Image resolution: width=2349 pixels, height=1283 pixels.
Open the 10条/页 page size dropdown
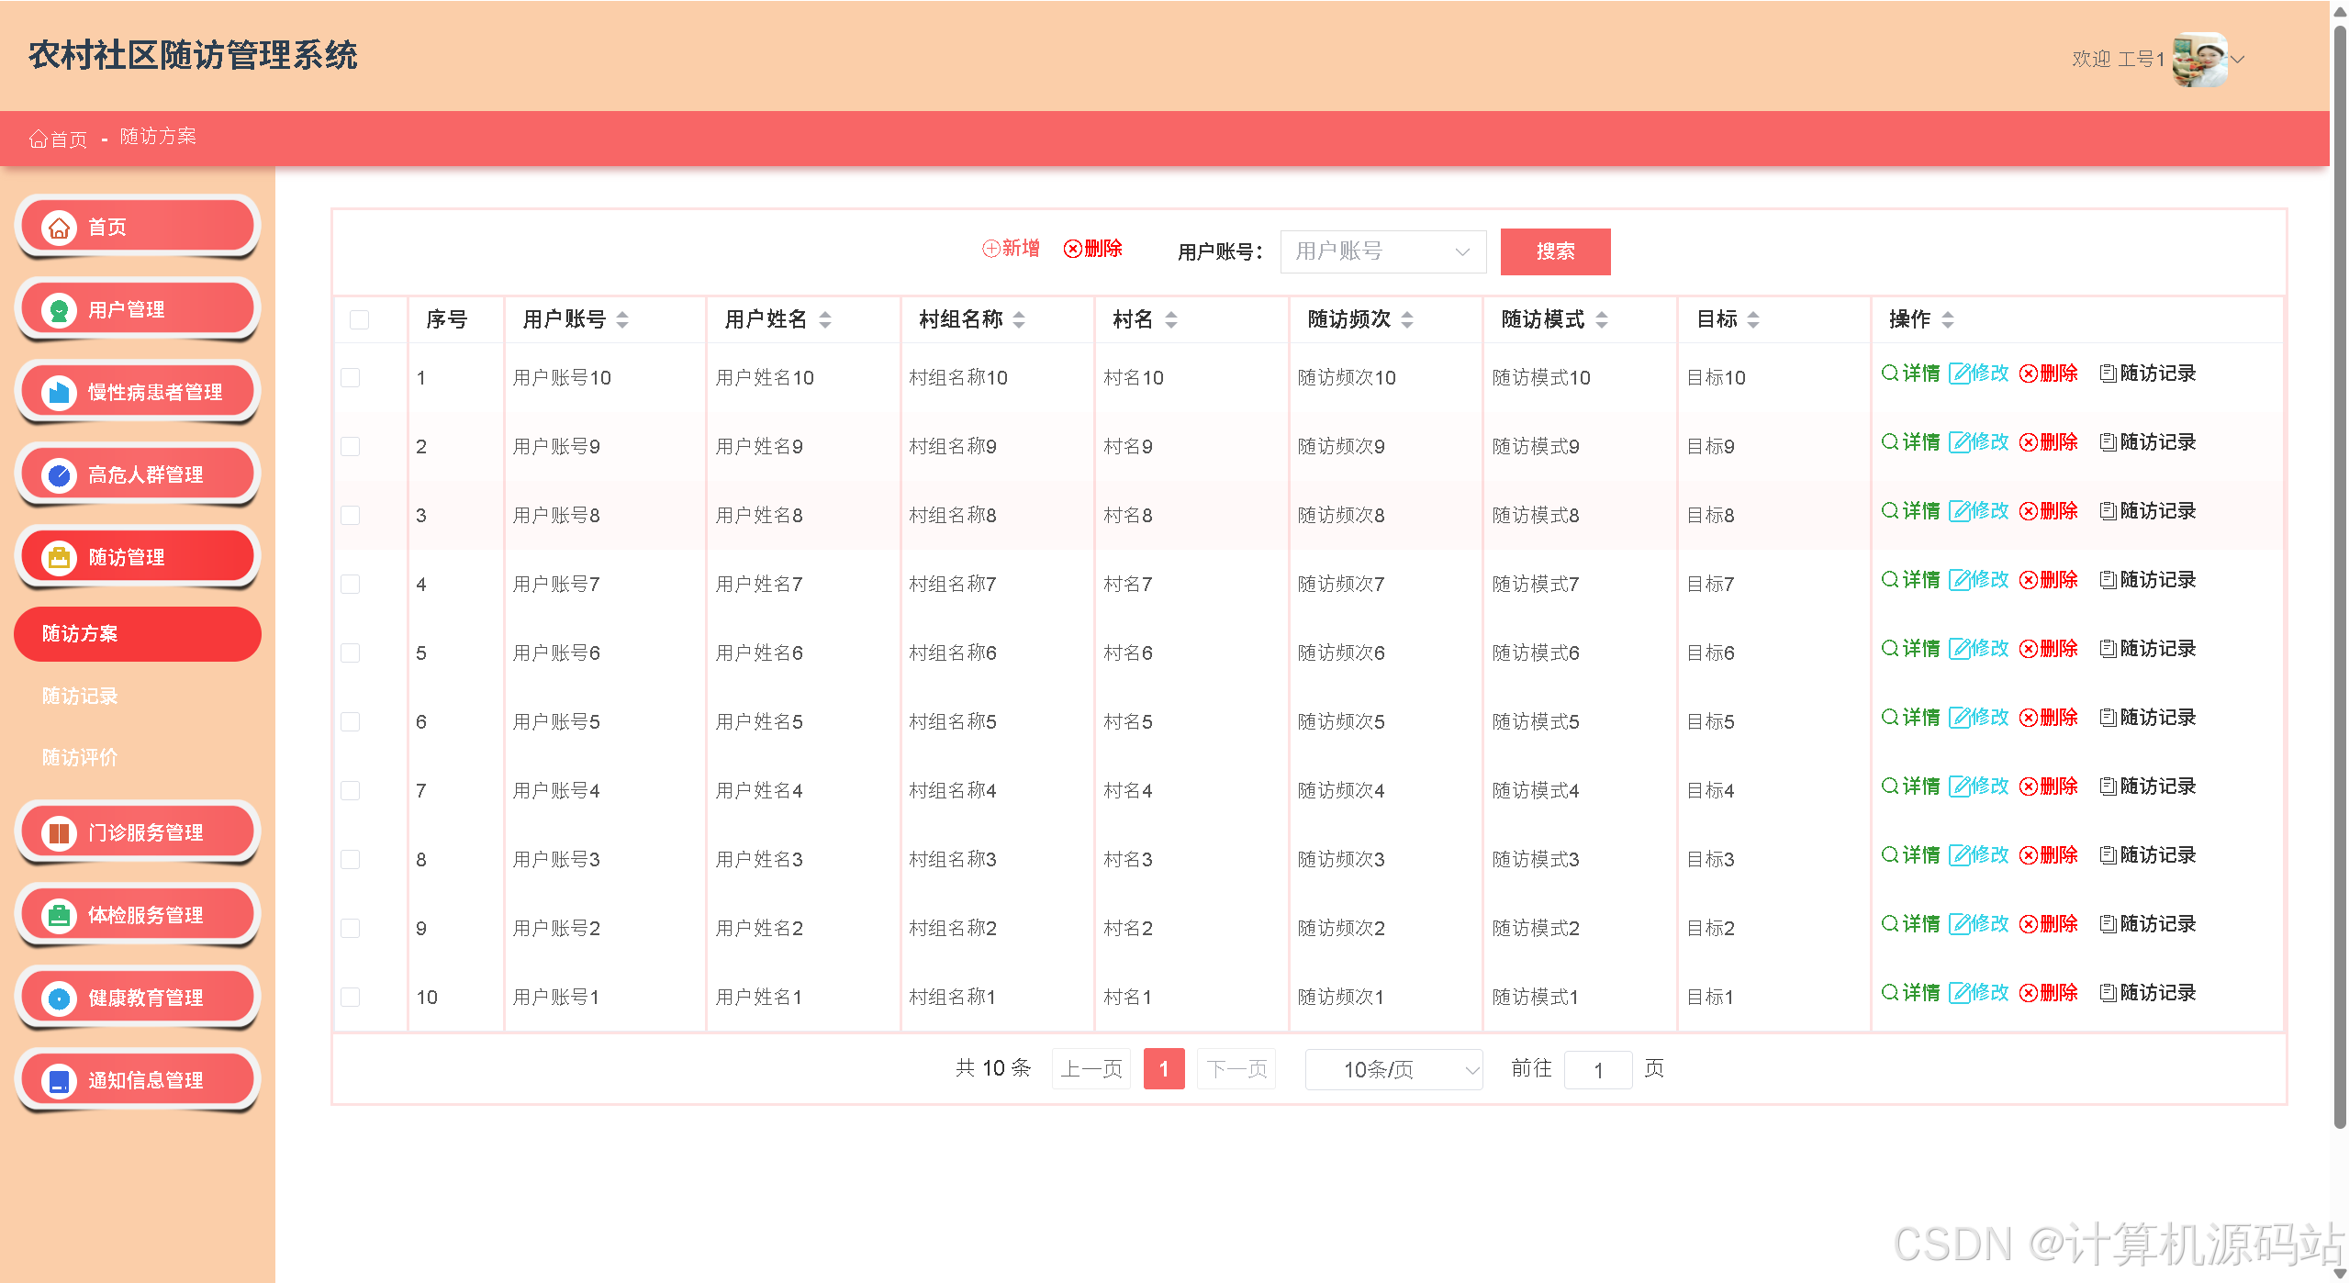[1393, 1069]
